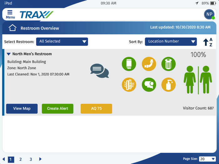
Task: Click Last Cleaned: Nov 1, 2020 text
Action: pyautogui.click(x=38, y=74)
